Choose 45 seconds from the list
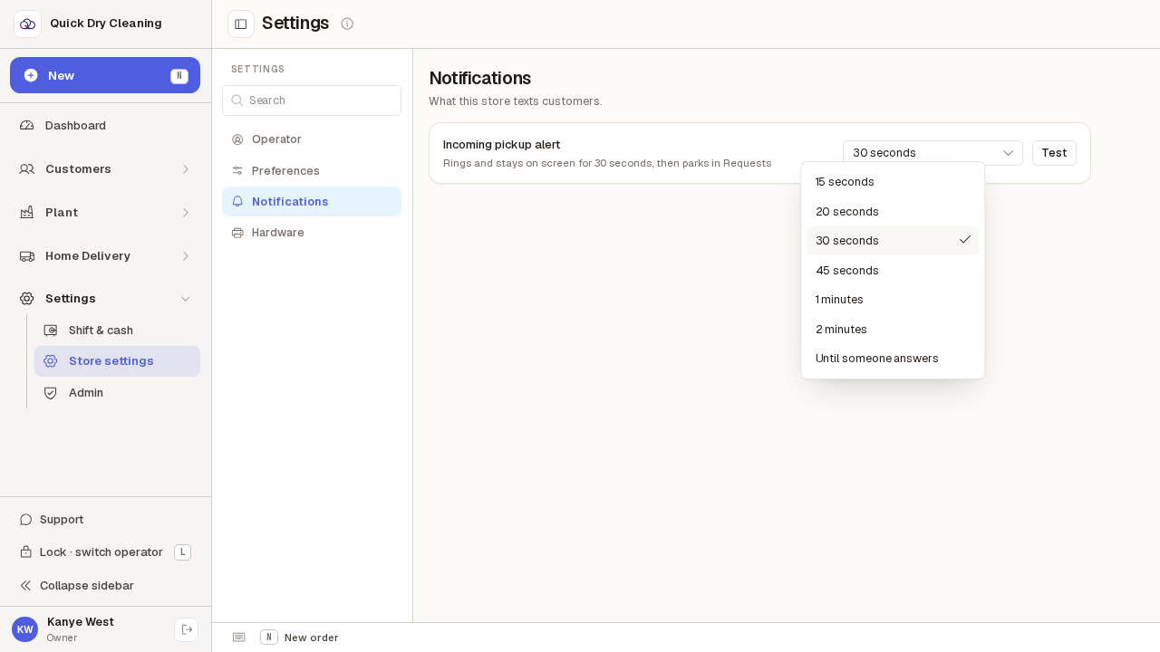1160x652 pixels. point(893,271)
